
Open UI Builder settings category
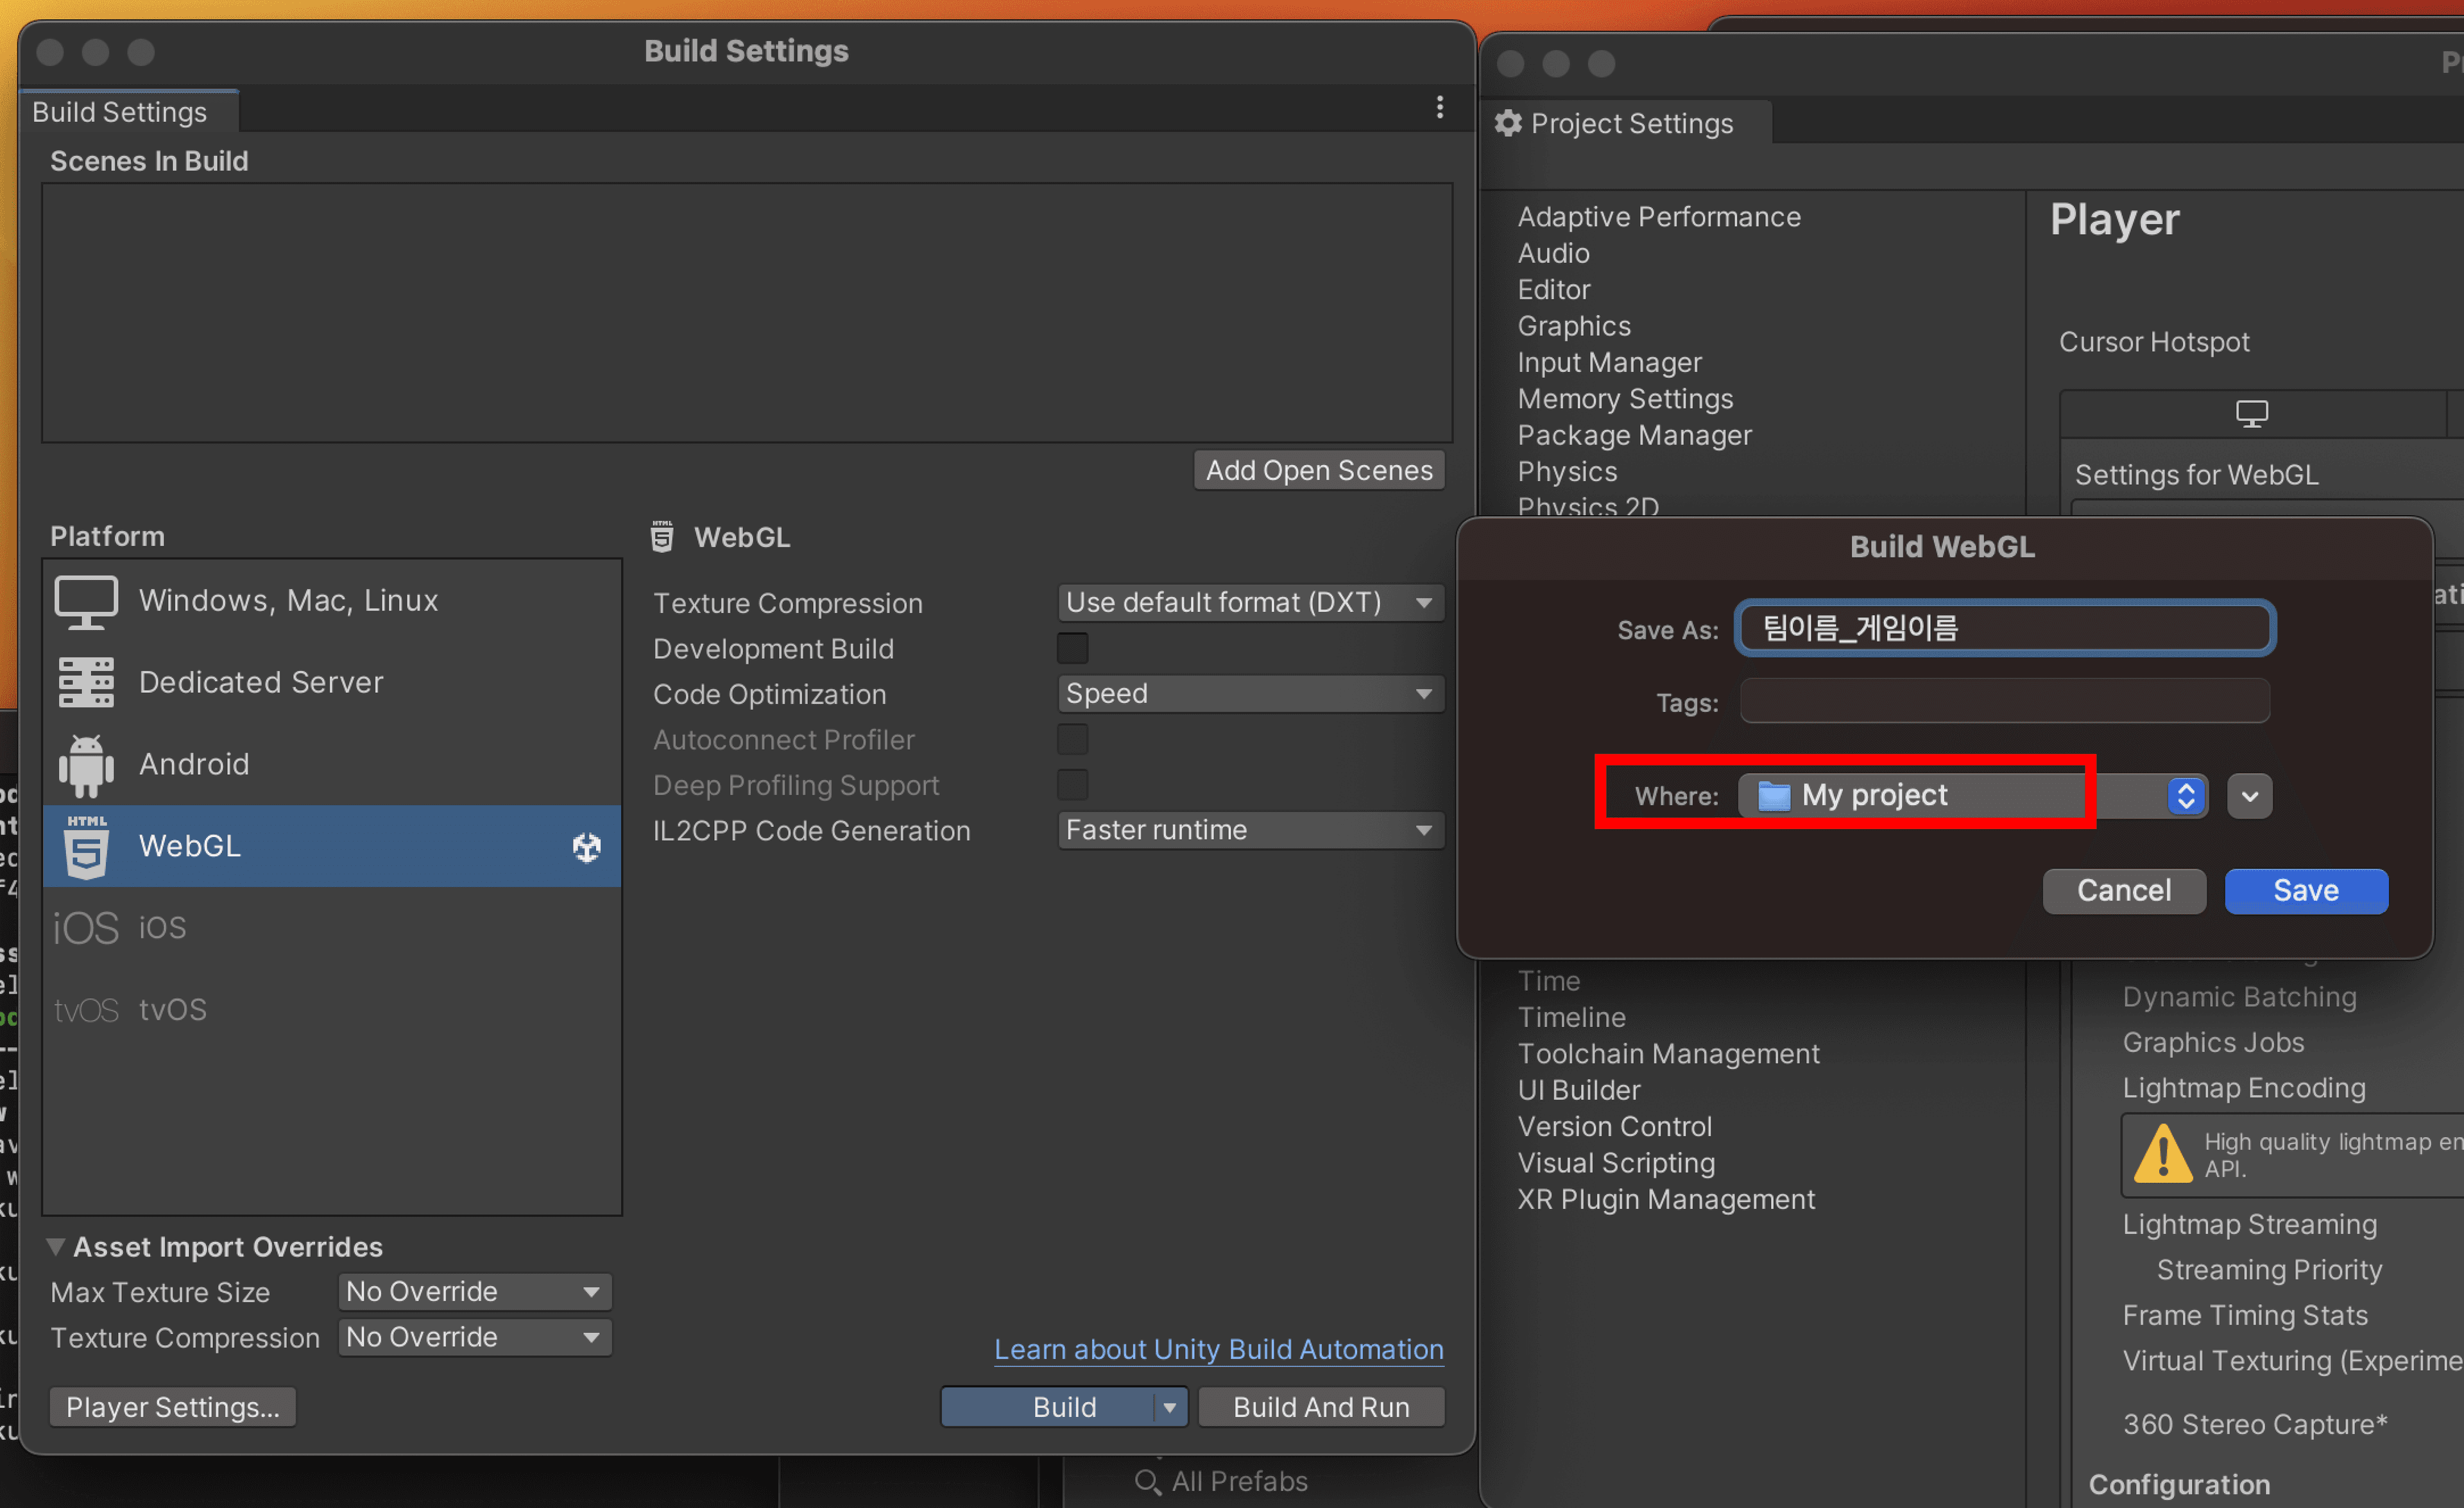click(x=1579, y=1090)
